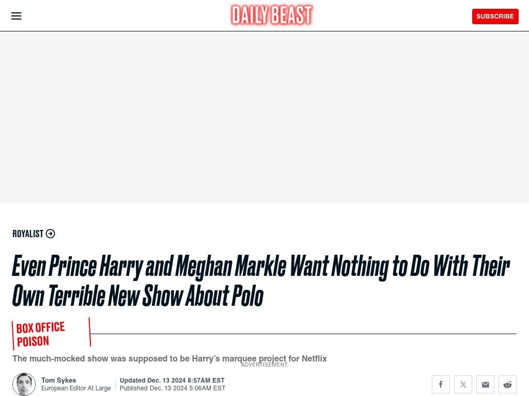529x396 pixels.
Task: Open the hamburger navigation menu
Action: (x=16, y=16)
